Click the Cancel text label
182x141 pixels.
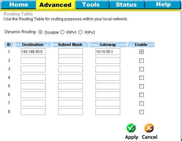150,137
